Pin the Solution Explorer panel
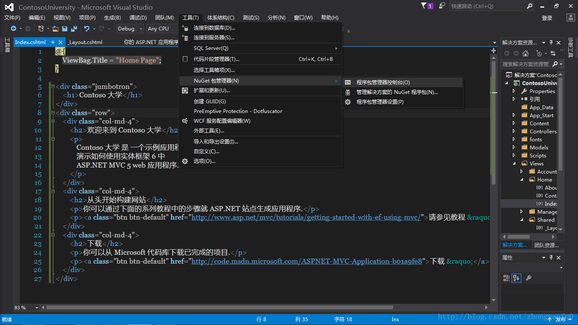 pyautogui.click(x=551, y=43)
